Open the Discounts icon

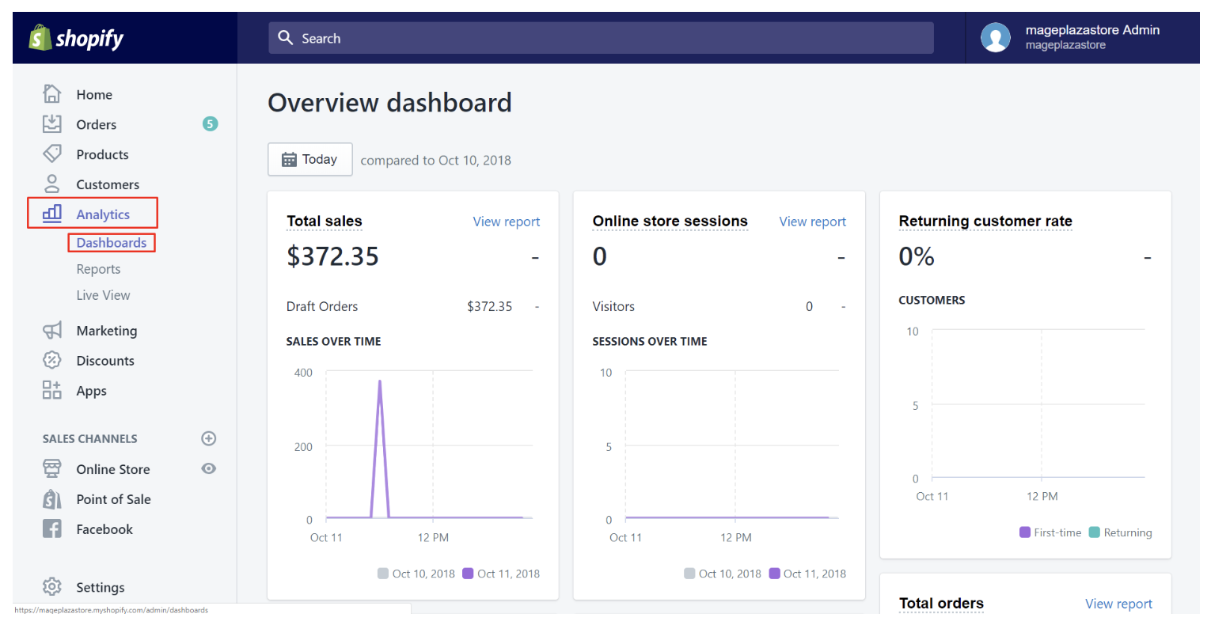(x=51, y=360)
